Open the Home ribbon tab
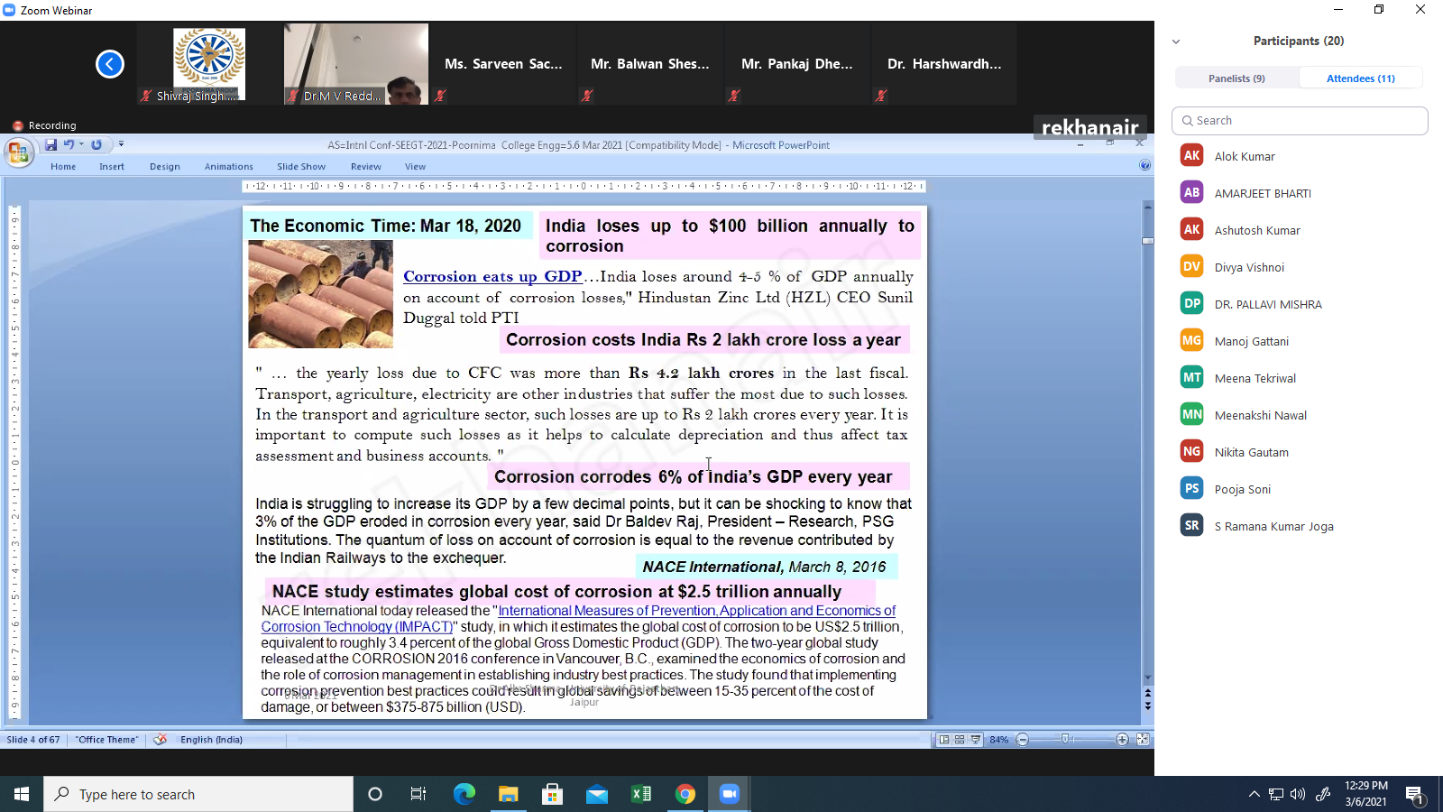The image size is (1443, 812). 63,167
